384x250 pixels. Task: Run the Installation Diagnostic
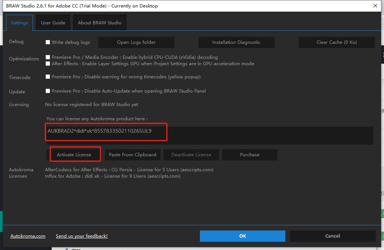236,42
